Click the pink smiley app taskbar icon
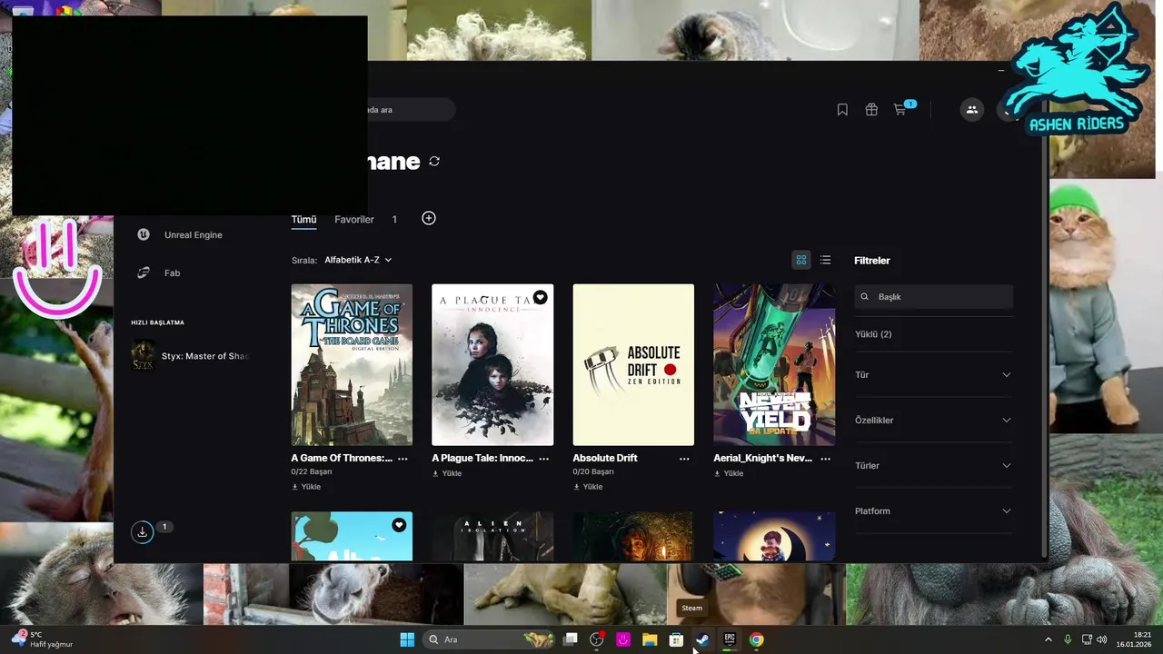1163x654 pixels. (623, 639)
